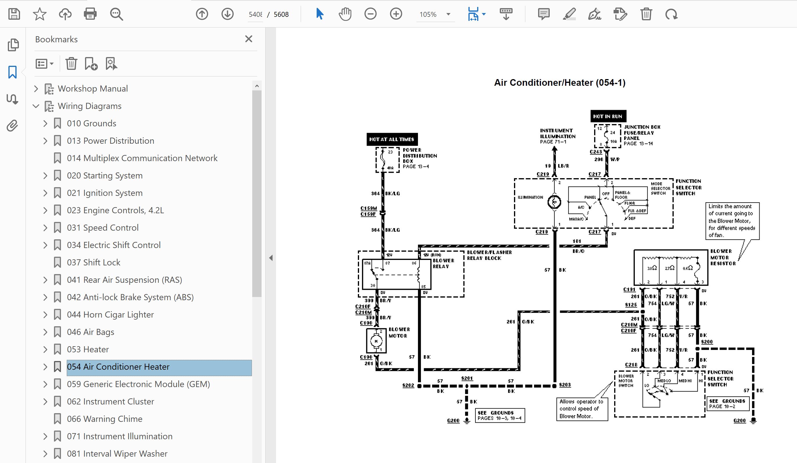This screenshot has width=797, height=463.
Task: Open the Add comment tool
Action: (543, 14)
